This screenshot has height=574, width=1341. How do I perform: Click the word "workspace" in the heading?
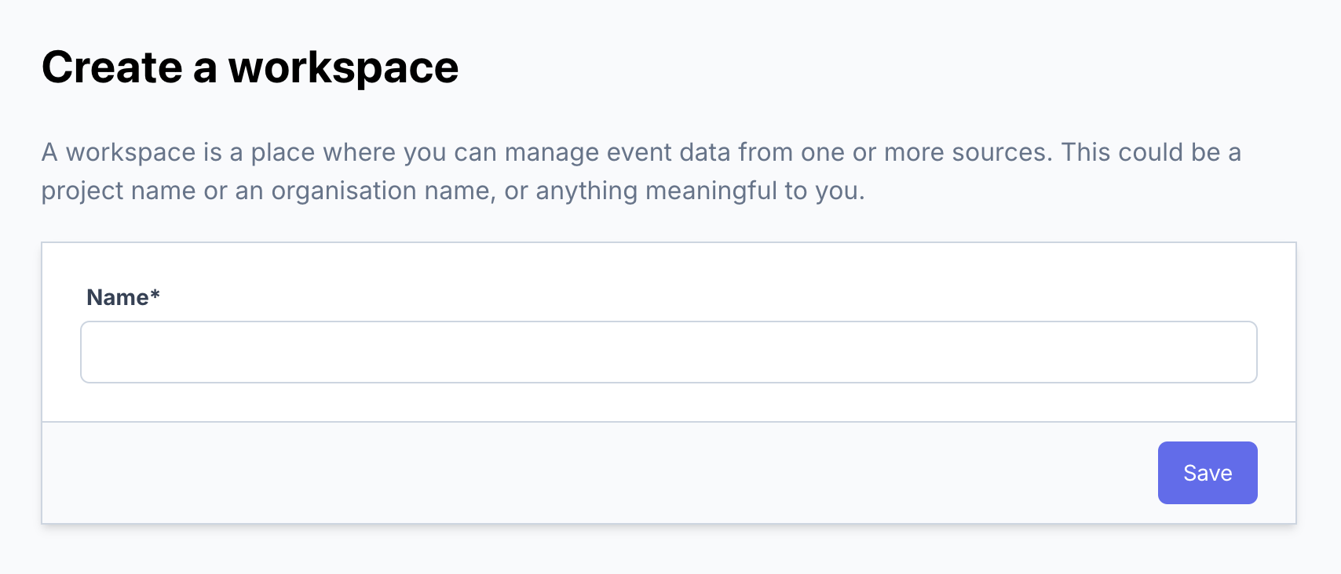343,67
